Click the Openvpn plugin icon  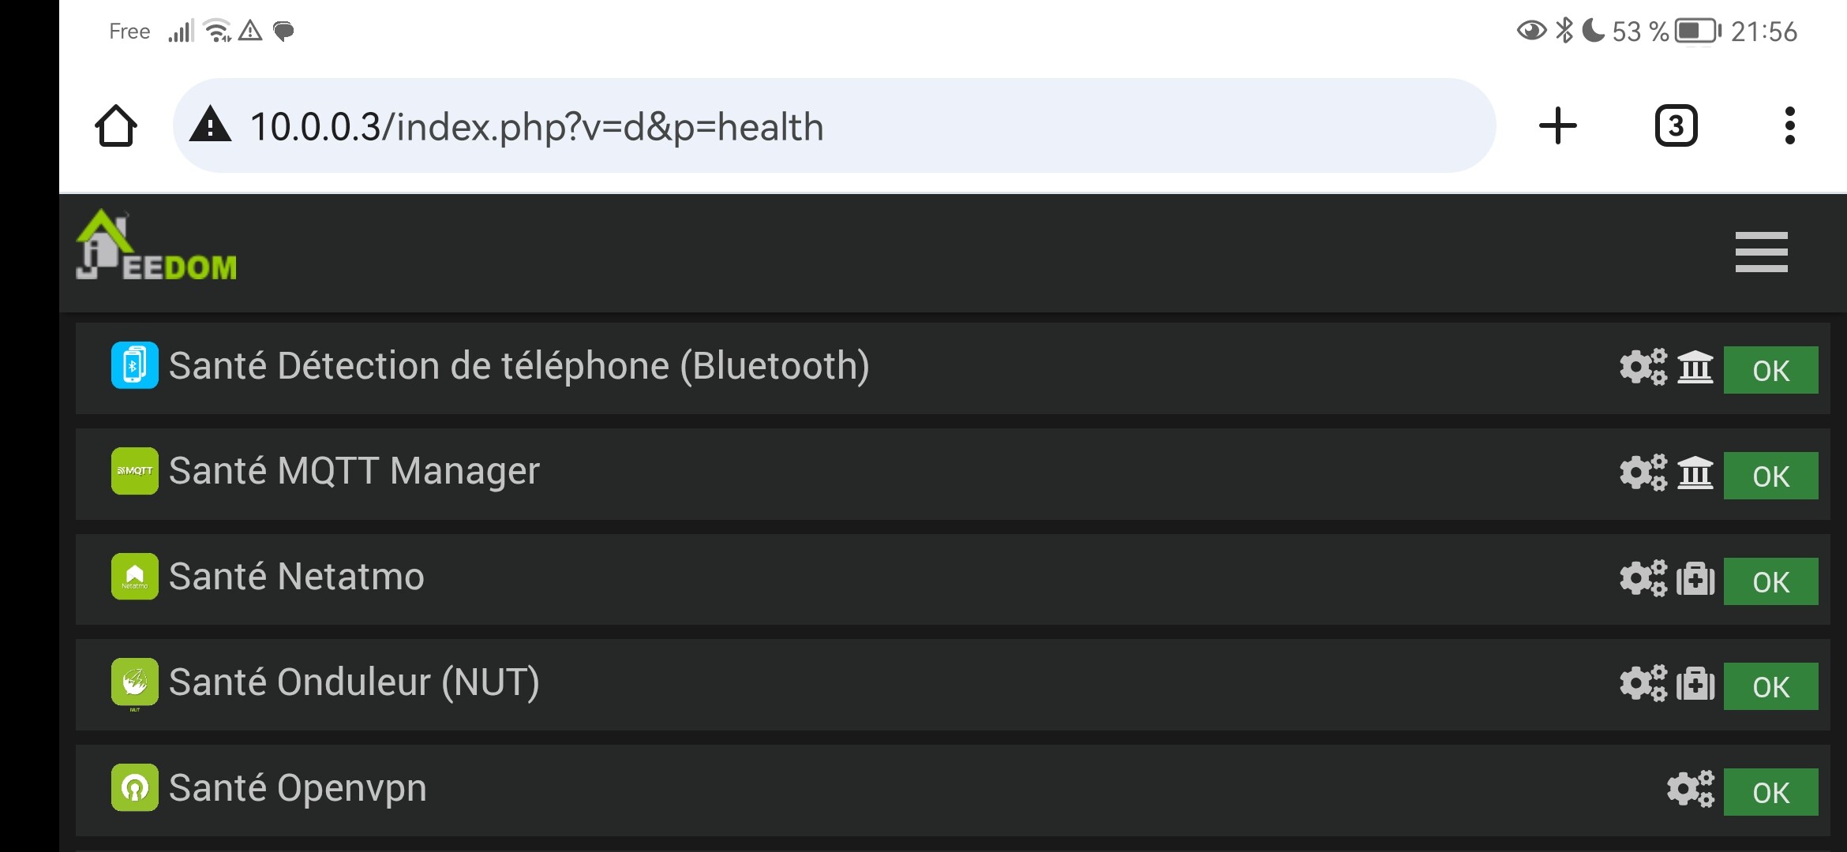click(x=135, y=787)
